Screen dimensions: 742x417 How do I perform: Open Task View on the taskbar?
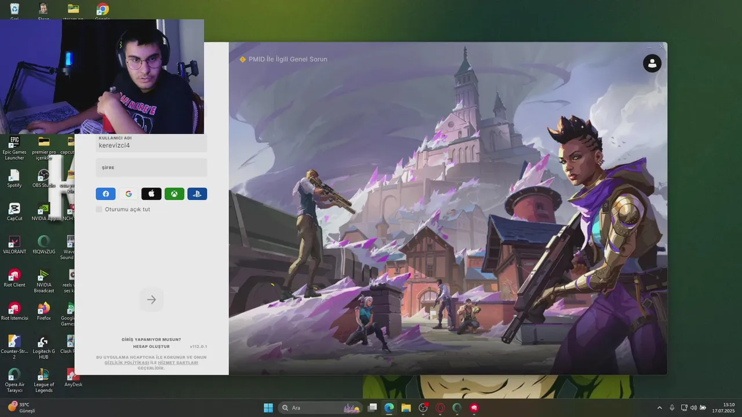(373, 408)
